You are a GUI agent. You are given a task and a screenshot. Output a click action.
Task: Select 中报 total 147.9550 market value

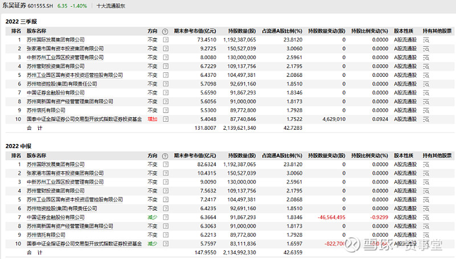pyautogui.click(x=205, y=253)
